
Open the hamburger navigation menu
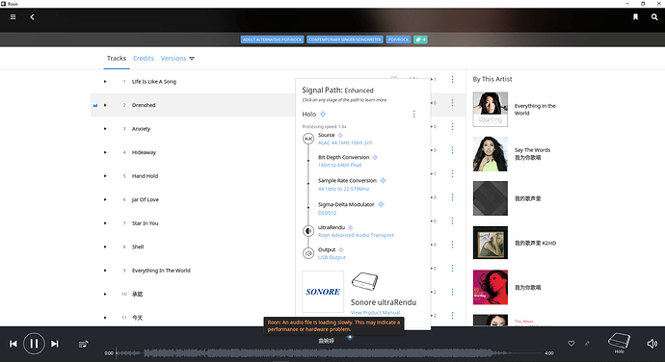coord(13,17)
